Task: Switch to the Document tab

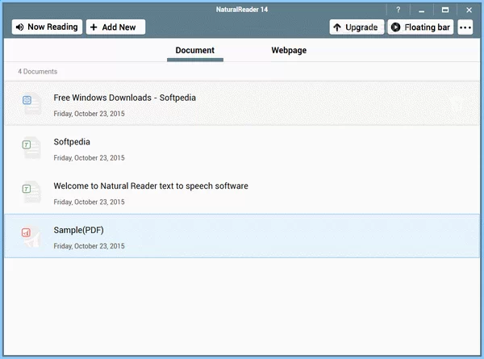Action: [195, 51]
